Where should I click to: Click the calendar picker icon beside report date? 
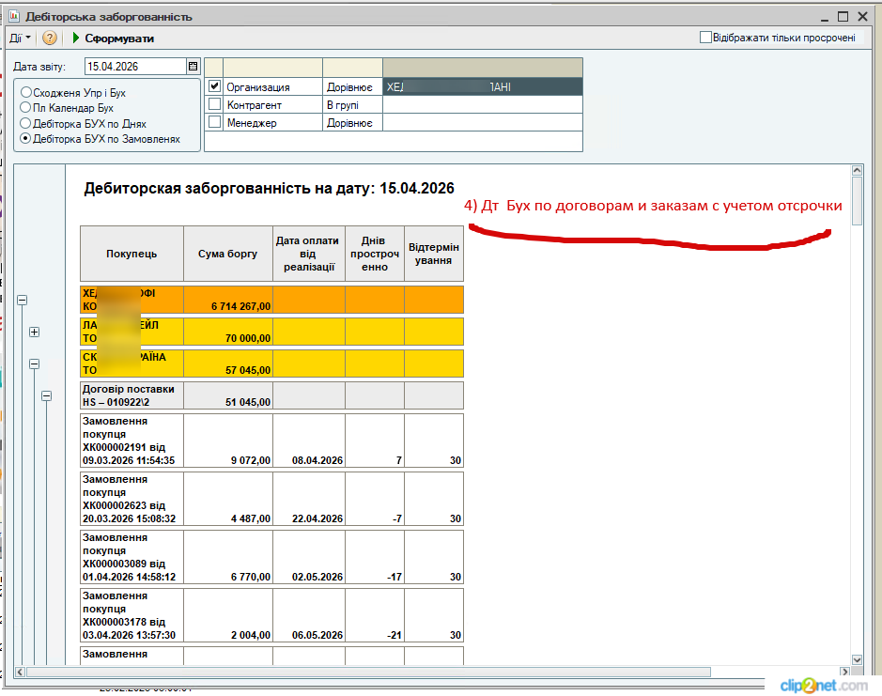coord(193,67)
